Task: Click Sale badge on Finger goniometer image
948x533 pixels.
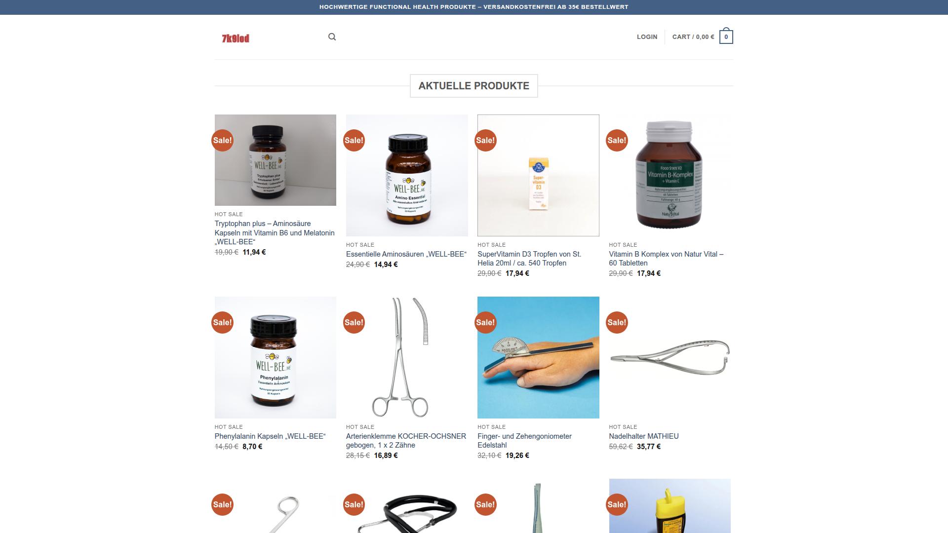Action: (x=485, y=322)
